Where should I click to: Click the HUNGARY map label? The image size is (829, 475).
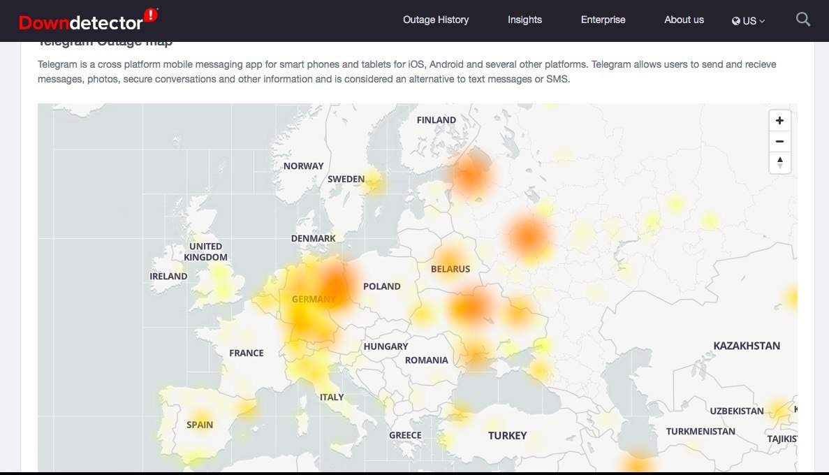click(x=386, y=346)
